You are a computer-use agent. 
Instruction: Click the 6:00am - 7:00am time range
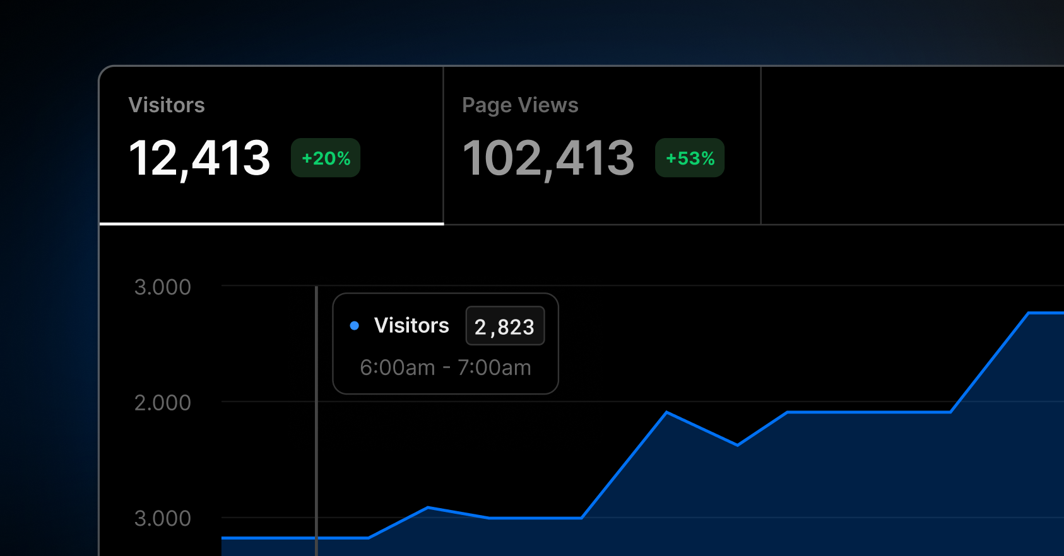pyautogui.click(x=446, y=368)
